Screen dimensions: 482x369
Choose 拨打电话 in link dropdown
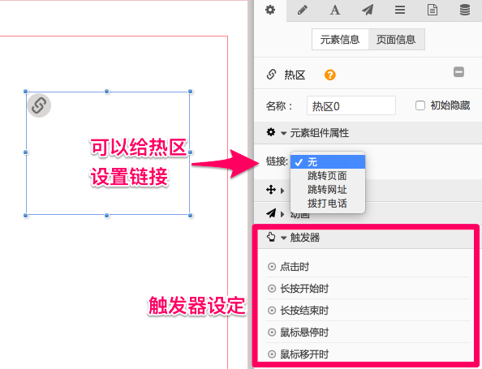coord(327,203)
